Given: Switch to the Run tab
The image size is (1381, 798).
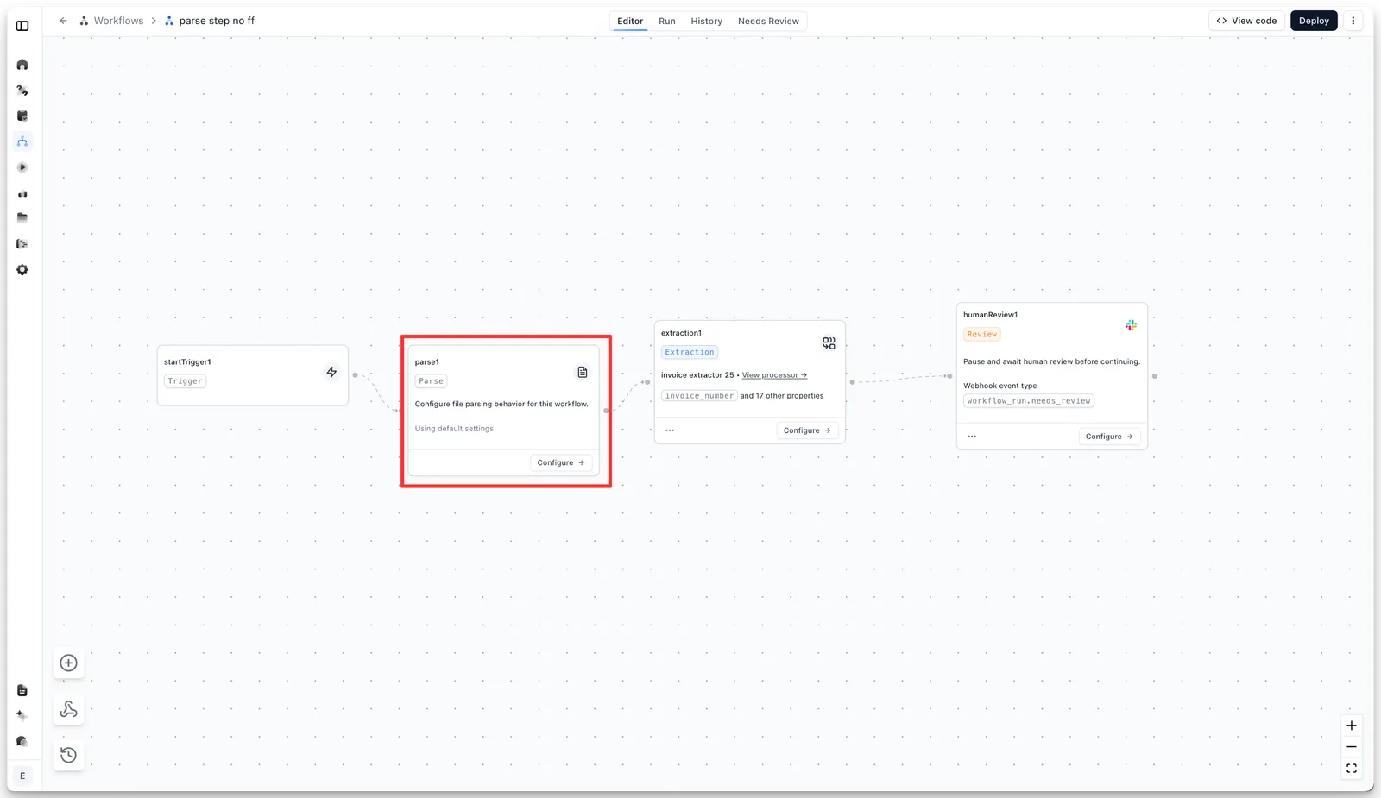Looking at the screenshot, I should 667,22.
